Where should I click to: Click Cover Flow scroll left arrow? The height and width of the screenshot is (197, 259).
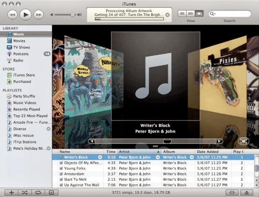click(x=92, y=141)
